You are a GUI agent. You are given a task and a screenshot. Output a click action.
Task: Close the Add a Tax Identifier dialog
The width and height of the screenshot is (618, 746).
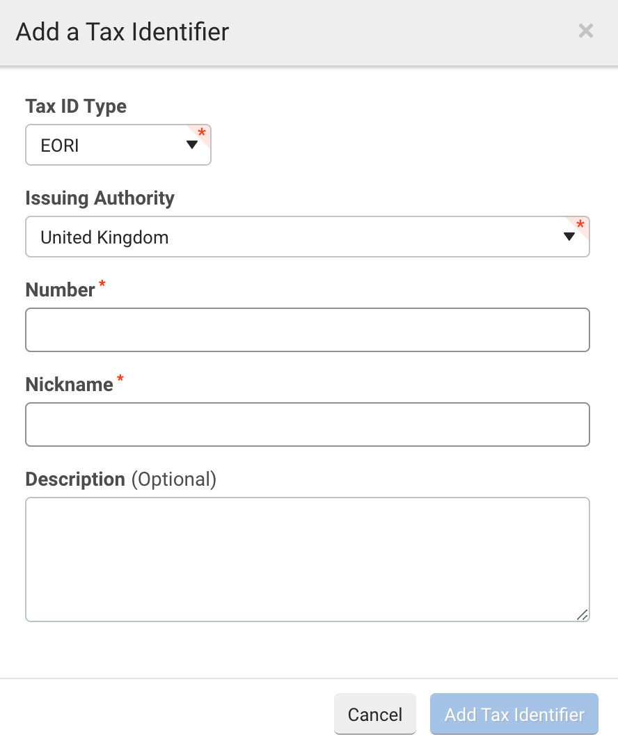point(586,31)
